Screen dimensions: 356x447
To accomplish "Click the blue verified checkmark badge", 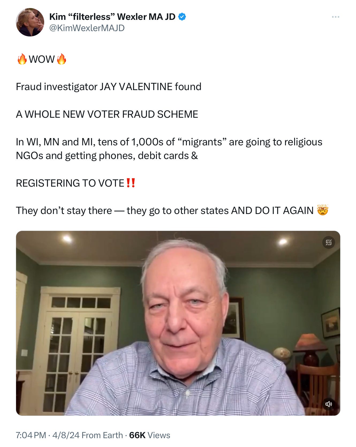I will (182, 17).
